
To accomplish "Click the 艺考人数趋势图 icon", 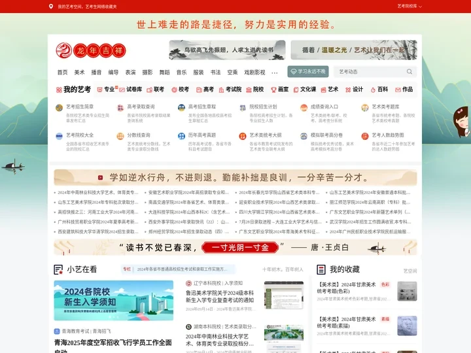I will [x=365, y=136].
